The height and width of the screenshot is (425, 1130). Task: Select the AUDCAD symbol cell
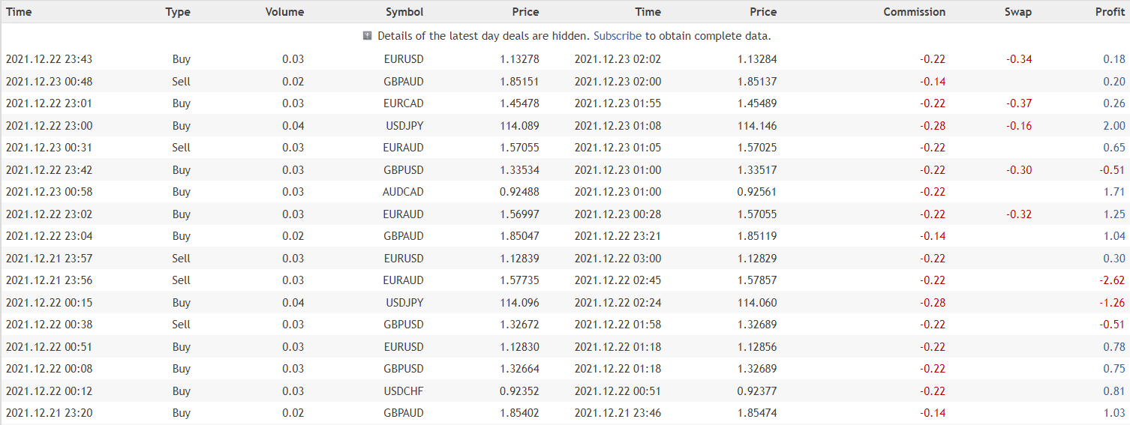tap(403, 192)
